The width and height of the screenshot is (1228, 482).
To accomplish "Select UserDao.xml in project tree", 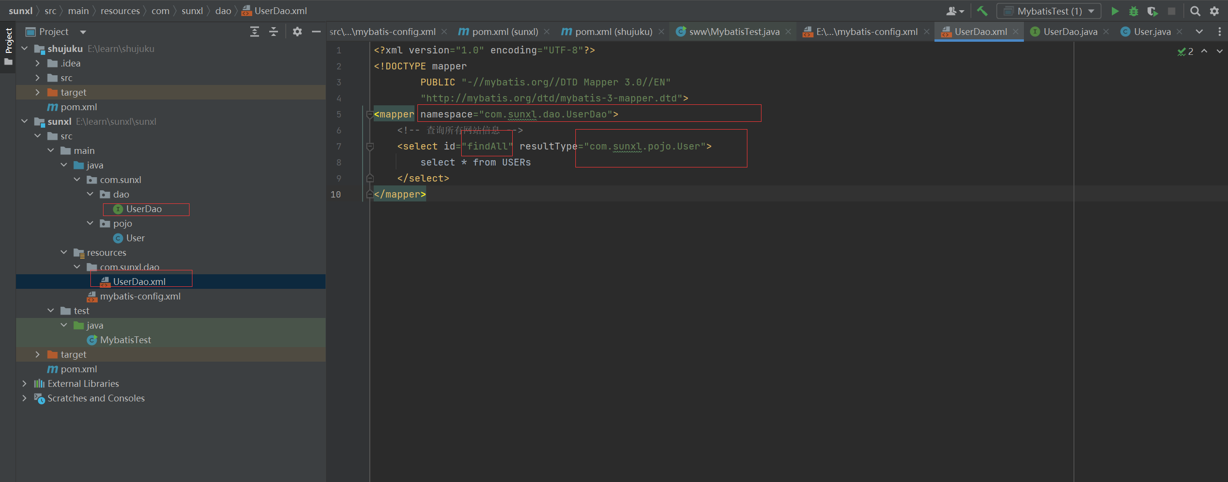I will (x=139, y=282).
